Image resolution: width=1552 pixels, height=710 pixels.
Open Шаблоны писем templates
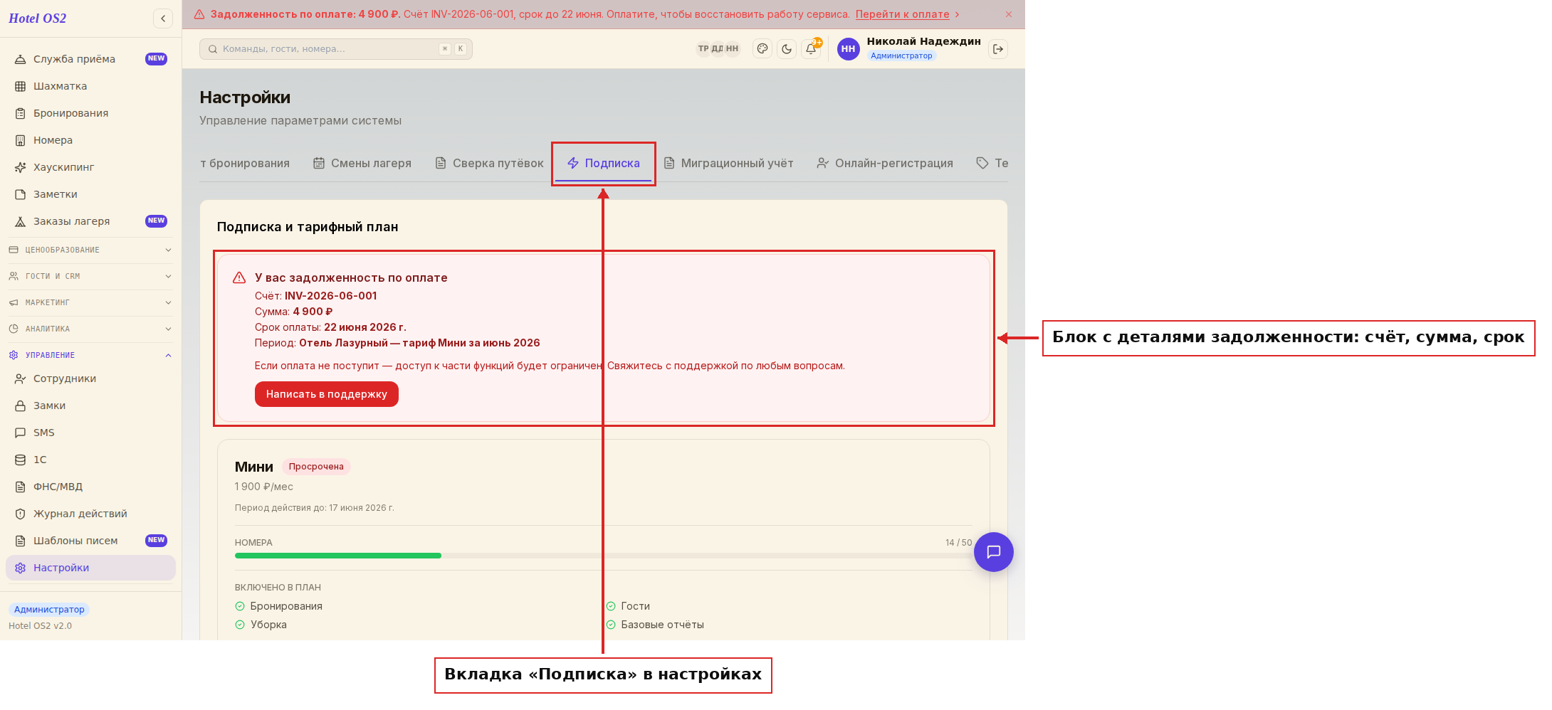[x=90, y=541]
